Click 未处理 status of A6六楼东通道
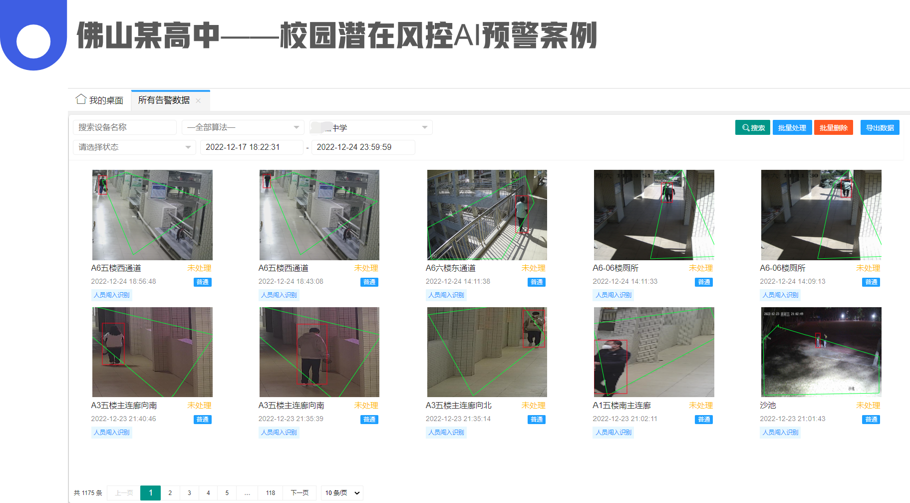Viewport: 910px width, 503px height. [534, 268]
